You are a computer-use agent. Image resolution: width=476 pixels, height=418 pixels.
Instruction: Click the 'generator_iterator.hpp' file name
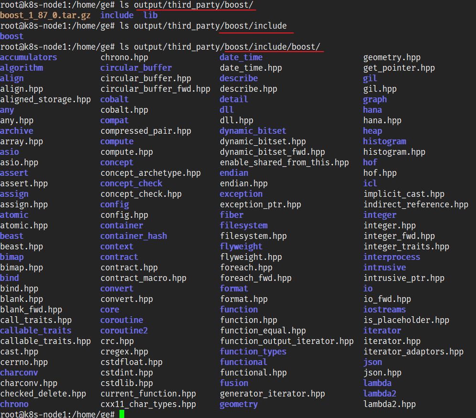coord(272,394)
